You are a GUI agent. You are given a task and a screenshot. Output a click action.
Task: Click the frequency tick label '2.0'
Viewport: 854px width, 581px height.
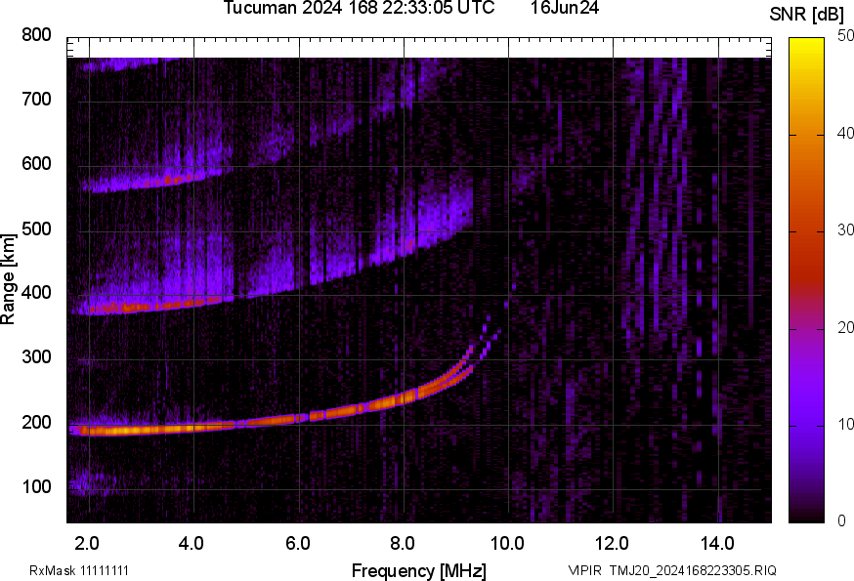click(87, 544)
